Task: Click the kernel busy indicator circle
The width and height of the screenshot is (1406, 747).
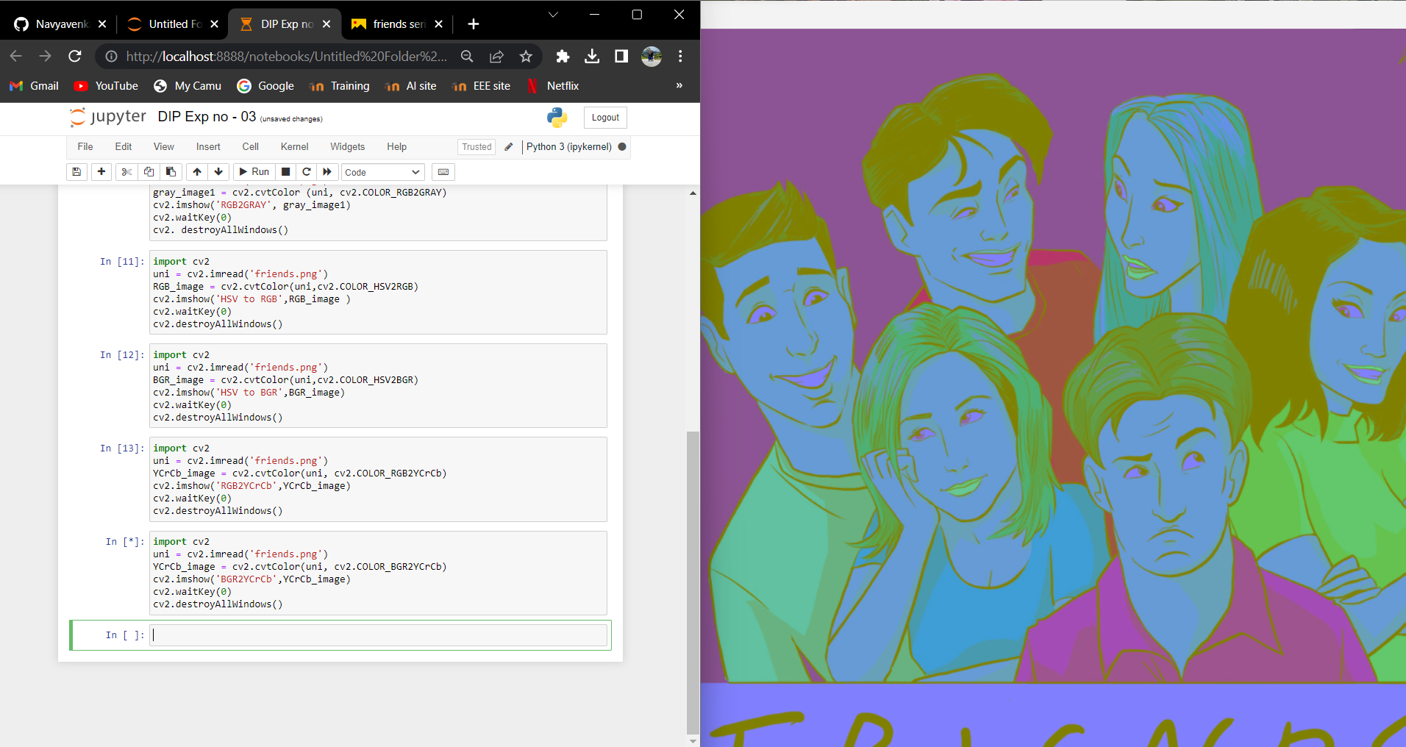Action: click(x=622, y=147)
